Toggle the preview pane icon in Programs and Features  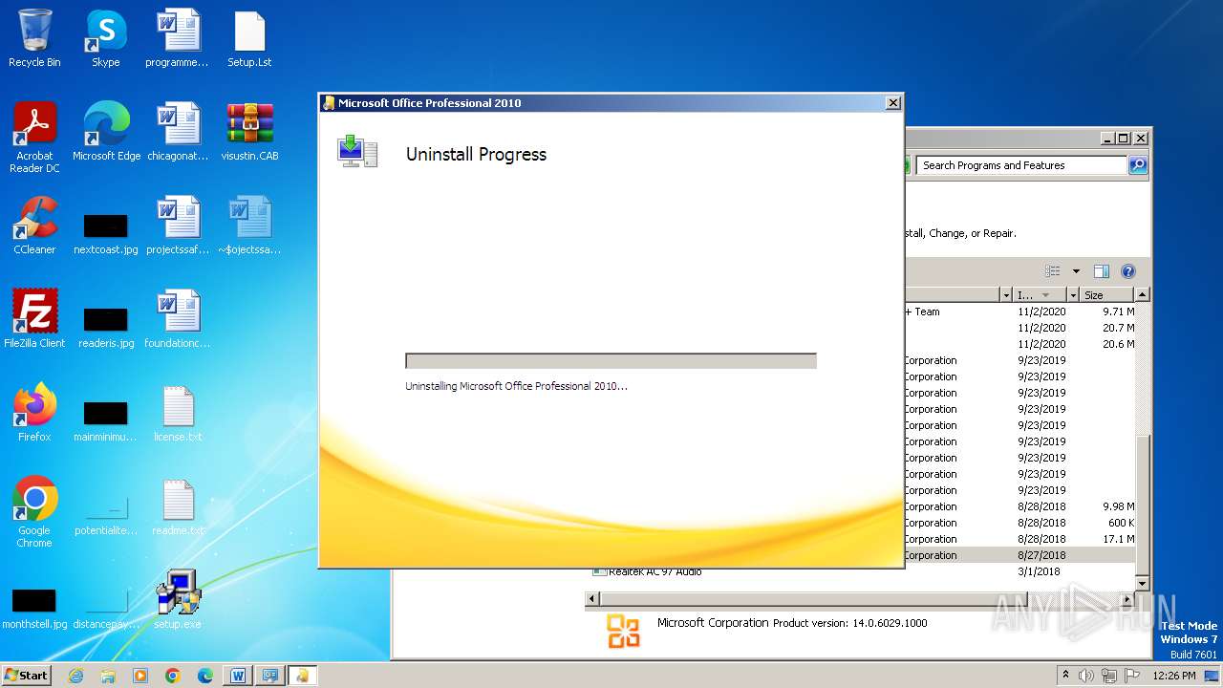pos(1101,271)
